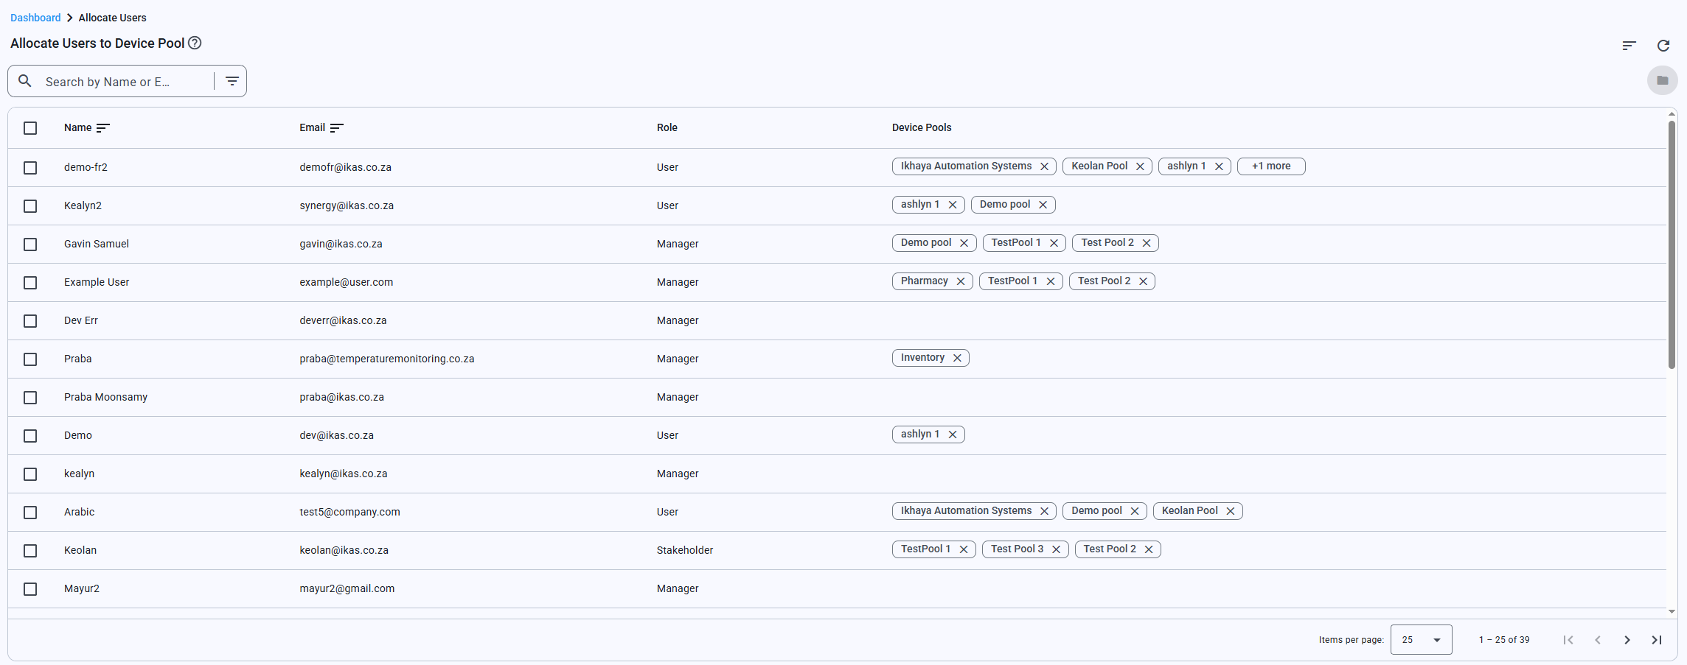
Task: Go to next page of users
Action: [x=1627, y=640]
